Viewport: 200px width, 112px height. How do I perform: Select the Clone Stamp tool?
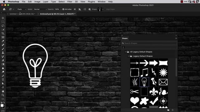point(3,53)
